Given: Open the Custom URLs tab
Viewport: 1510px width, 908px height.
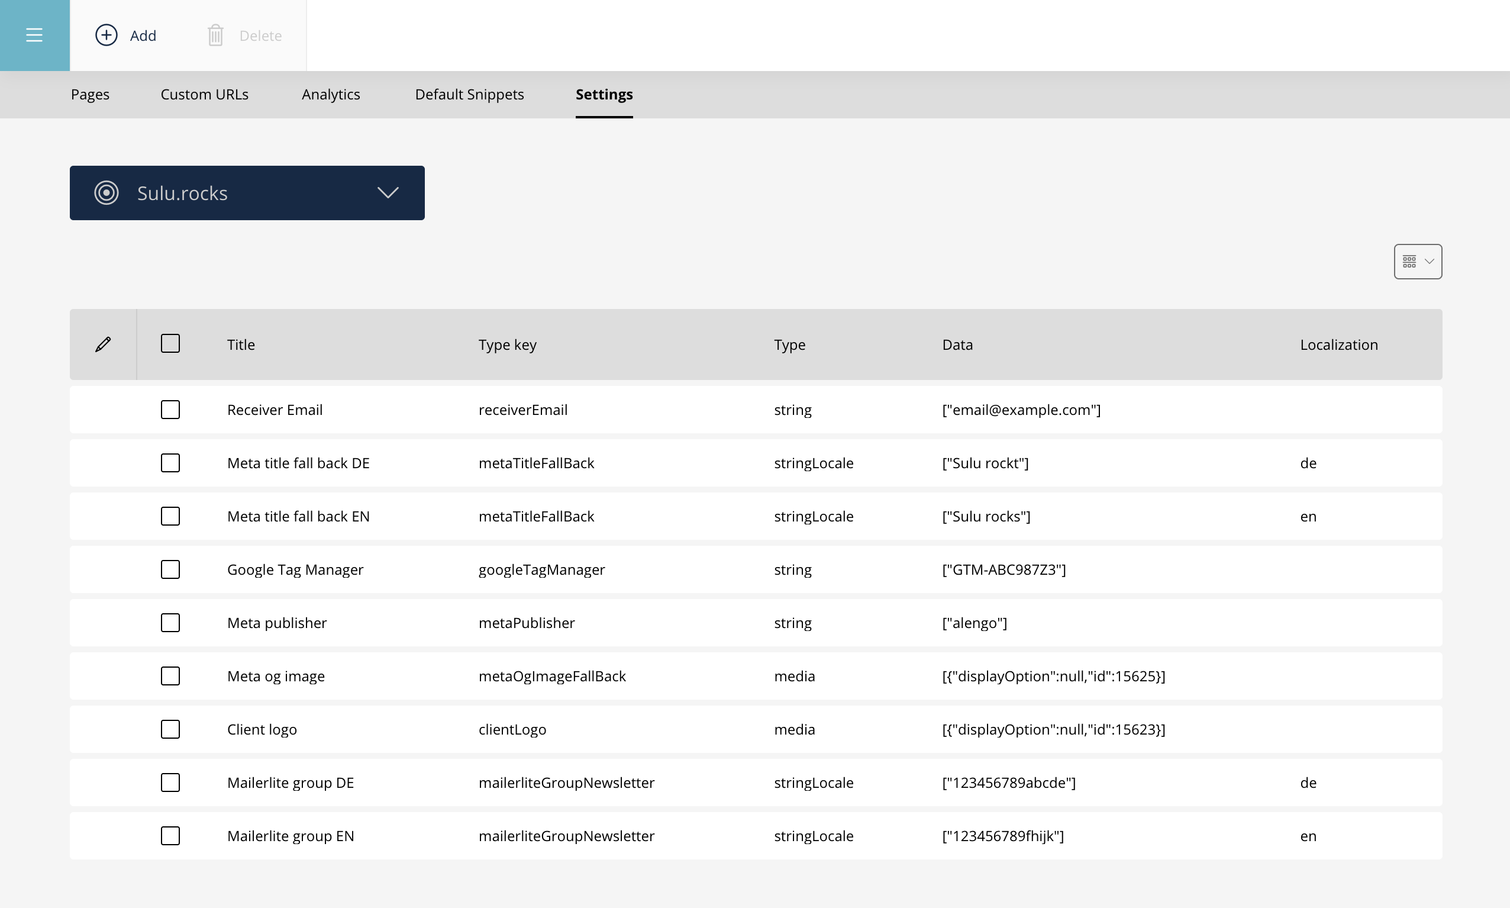Looking at the screenshot, I should 204,95.
